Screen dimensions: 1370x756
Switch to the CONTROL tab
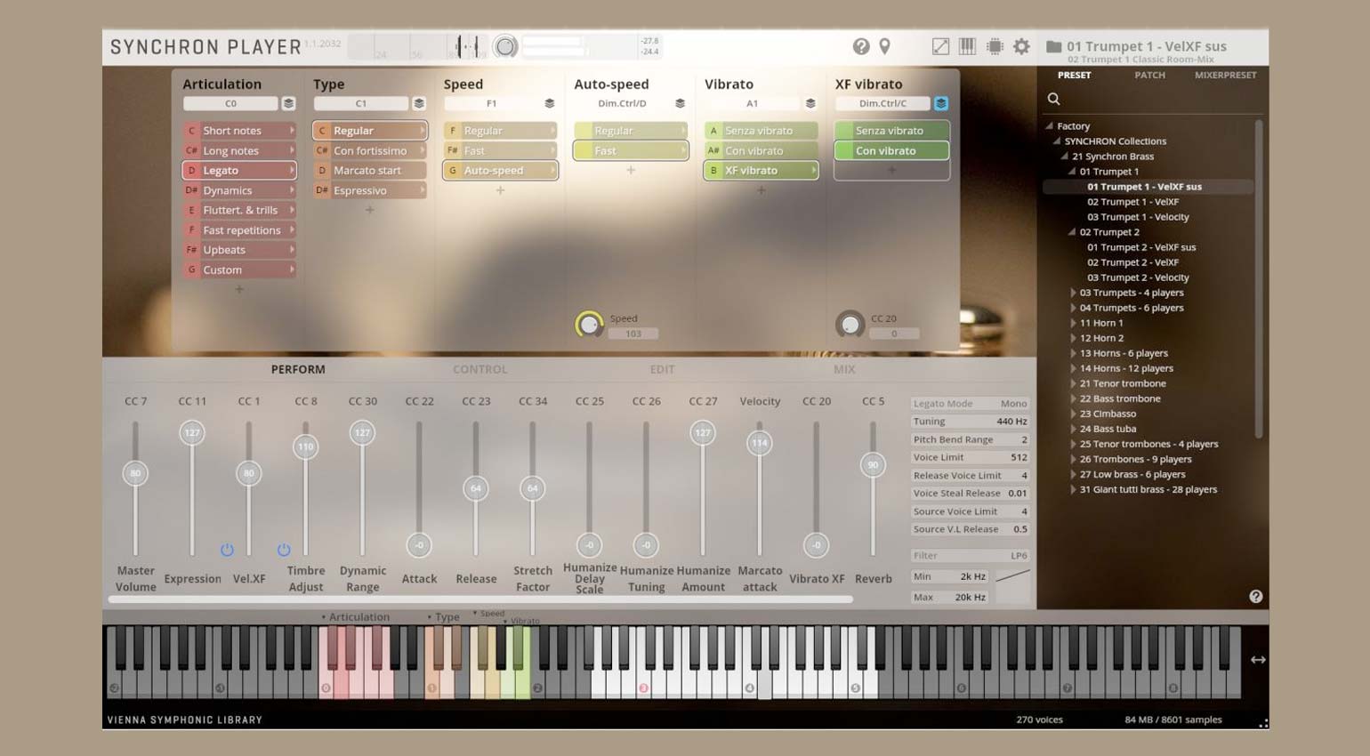[480, 369]
